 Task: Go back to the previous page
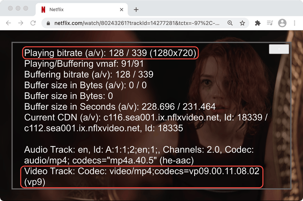(9, 23)
